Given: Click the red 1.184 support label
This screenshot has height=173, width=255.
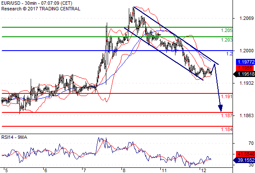Looking at the screenshot, I should click(x=226, y=129).
